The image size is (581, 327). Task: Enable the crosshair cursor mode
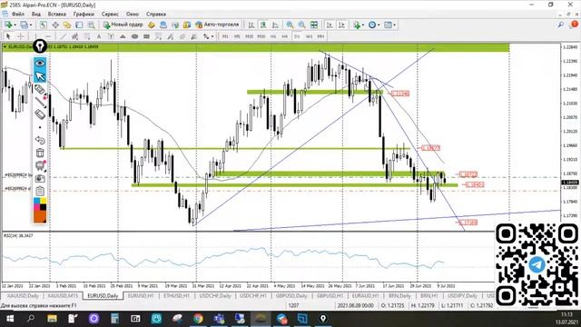(x=21, y=36)
